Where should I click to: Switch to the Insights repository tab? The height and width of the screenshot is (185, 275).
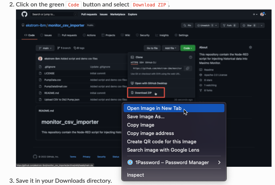click(x=162, y=35)
